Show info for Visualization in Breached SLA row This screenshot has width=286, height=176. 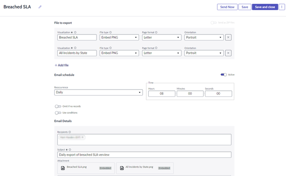click(x=75, y=32)
